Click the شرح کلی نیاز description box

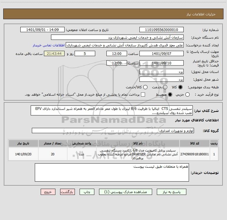click(112, 110)
